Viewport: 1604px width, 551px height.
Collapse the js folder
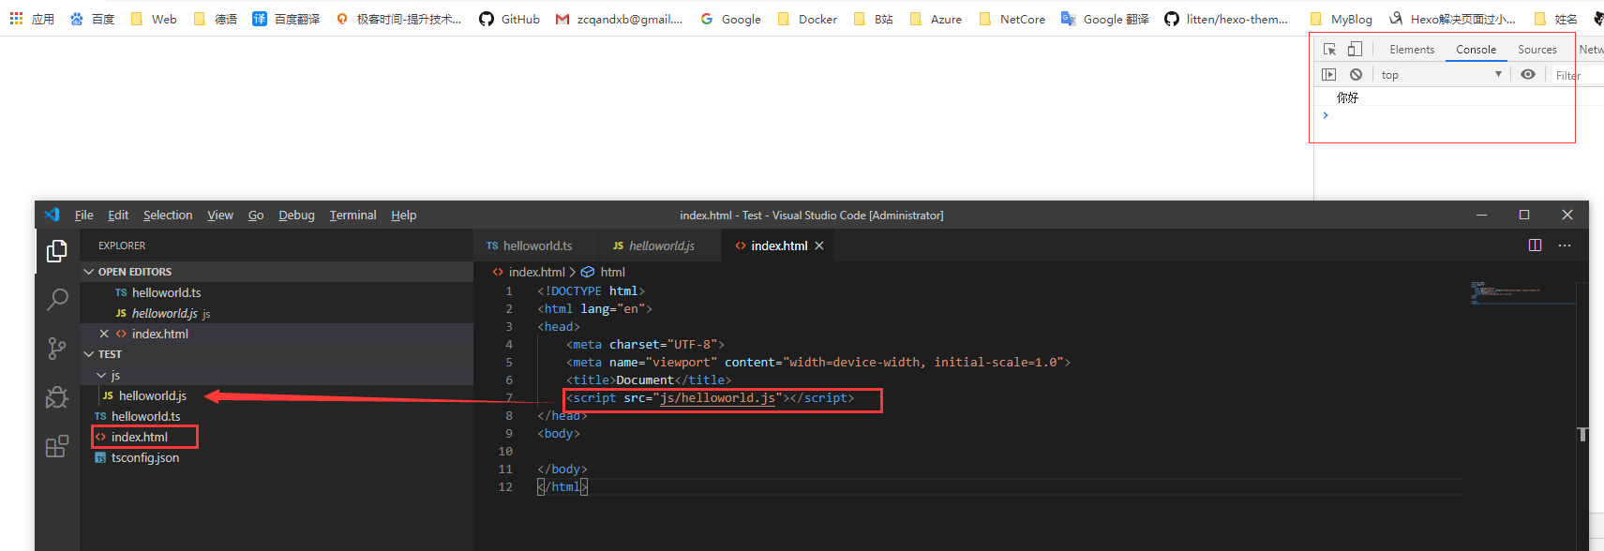(x=101, y=375)
